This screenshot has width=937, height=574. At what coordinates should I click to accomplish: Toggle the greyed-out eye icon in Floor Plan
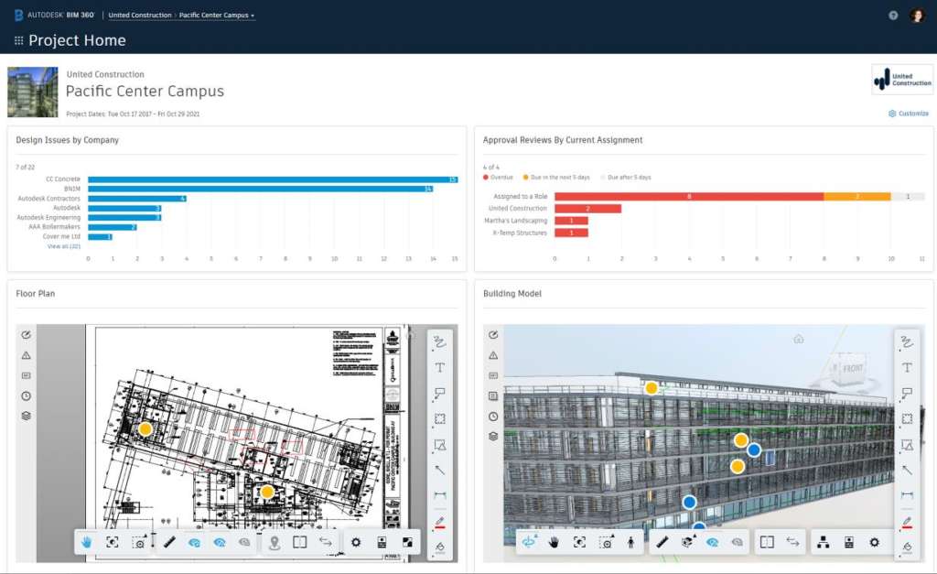[x=244, y=542]
